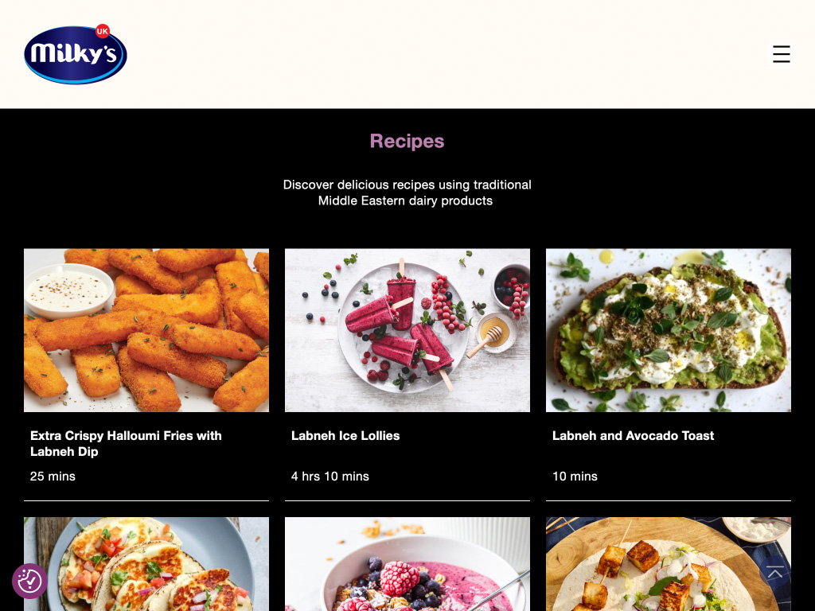Open the purple cookie preferences icon
Screen dimensions: 815x611
point(29,581)
